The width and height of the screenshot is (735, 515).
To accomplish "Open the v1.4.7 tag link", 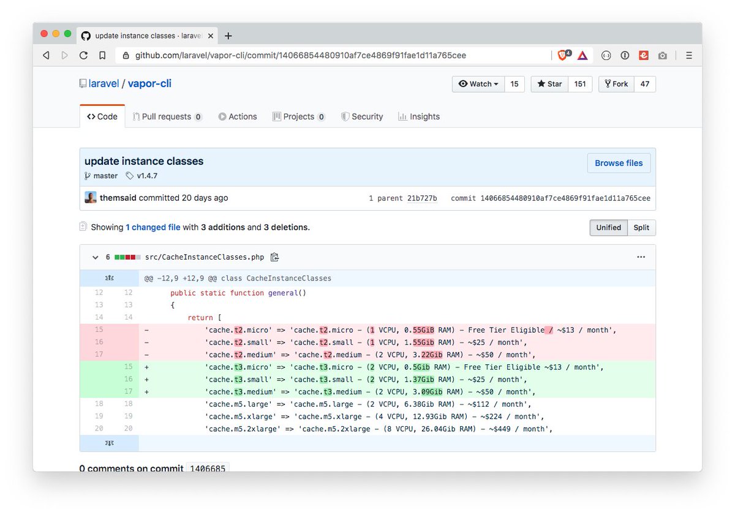I will click(x=147, y=176).
